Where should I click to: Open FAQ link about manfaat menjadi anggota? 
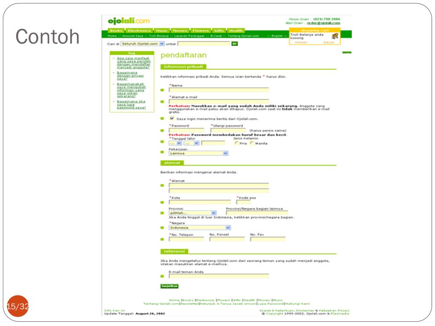(x=133, y=63)
